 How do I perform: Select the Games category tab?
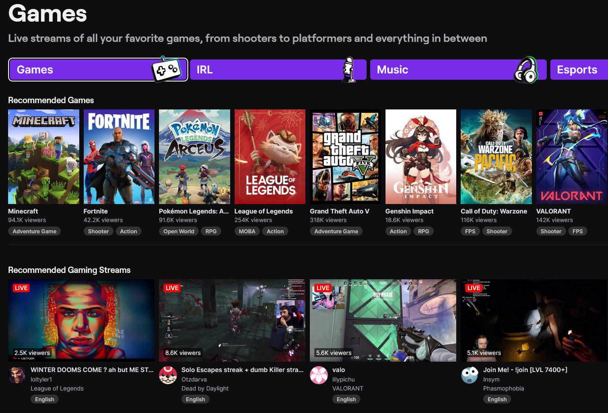(98, 70)
